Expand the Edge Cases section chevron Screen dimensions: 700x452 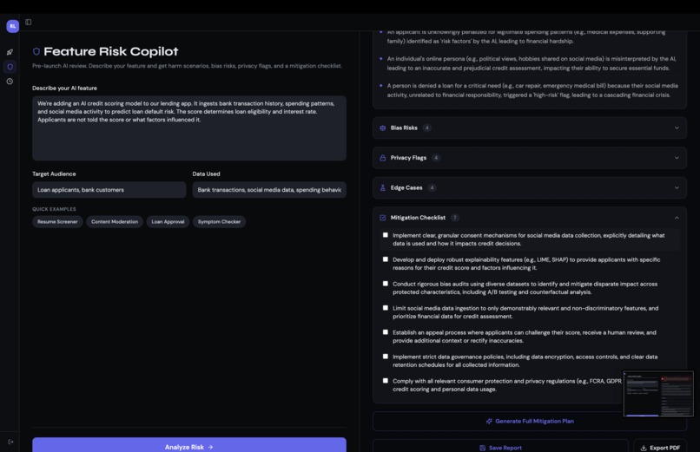[x=677, y=187]
